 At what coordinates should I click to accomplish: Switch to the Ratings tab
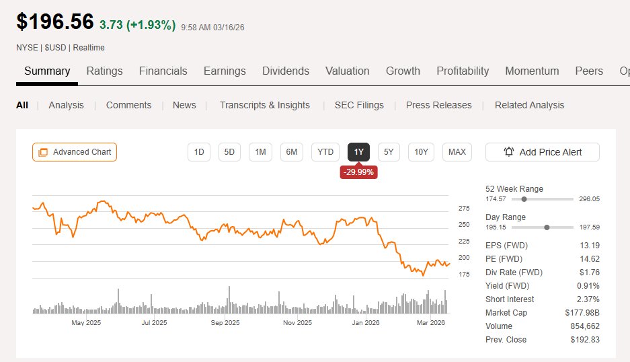coord(104,71)
